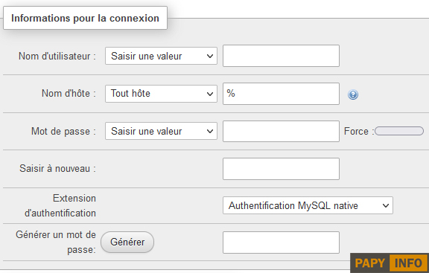The height and width of the screenshot is (273, 429).
Task: Open the host name help icon
Action: [x=353, y=94]
